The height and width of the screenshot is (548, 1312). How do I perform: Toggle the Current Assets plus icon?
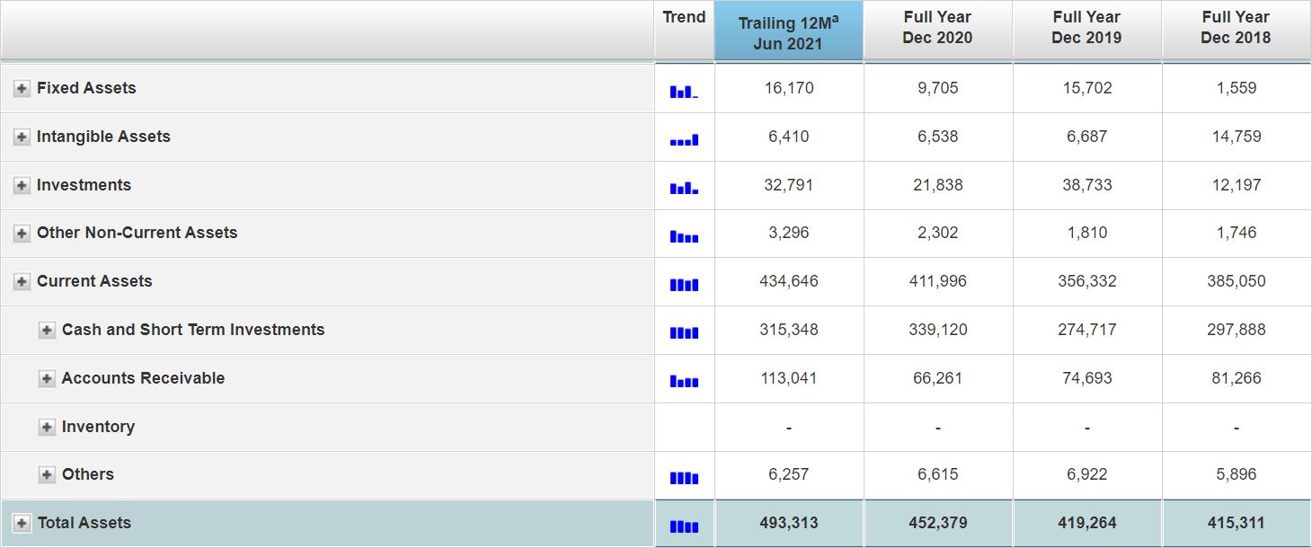coord(22,282)
